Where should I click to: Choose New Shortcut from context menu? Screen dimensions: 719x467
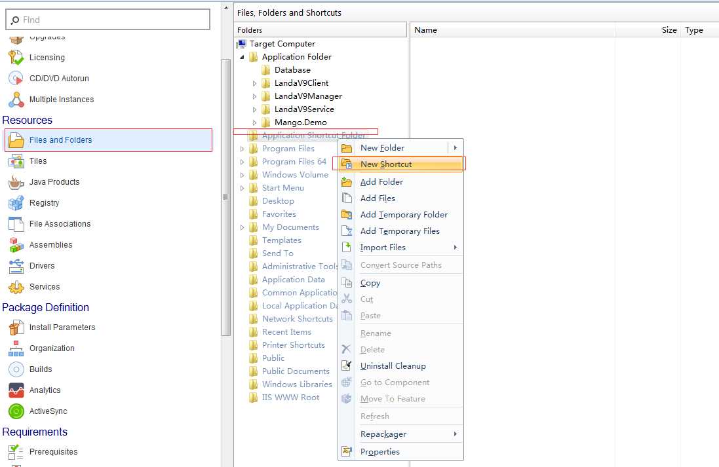[x=400, y=164]
